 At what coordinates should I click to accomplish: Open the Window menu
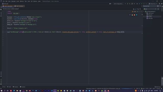click(x=35, y=1)
